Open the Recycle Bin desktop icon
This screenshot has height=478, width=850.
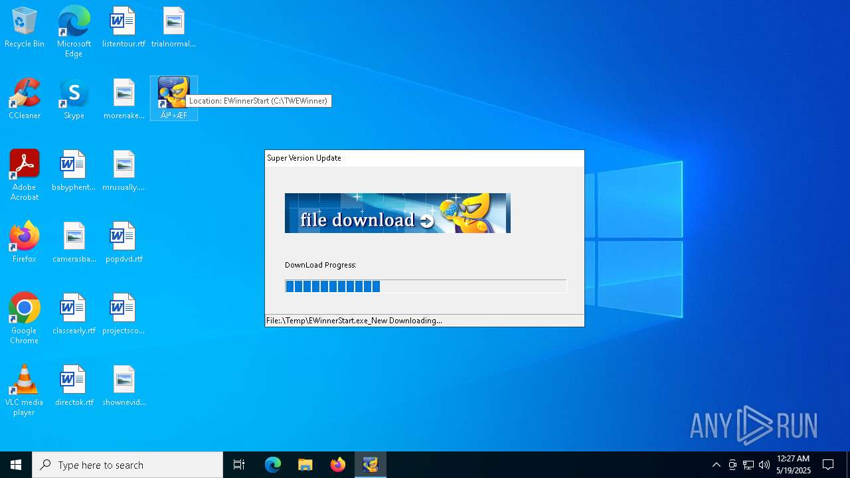tap(25, 28)
